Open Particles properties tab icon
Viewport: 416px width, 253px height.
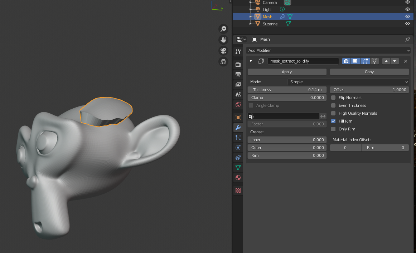point(238,138)
